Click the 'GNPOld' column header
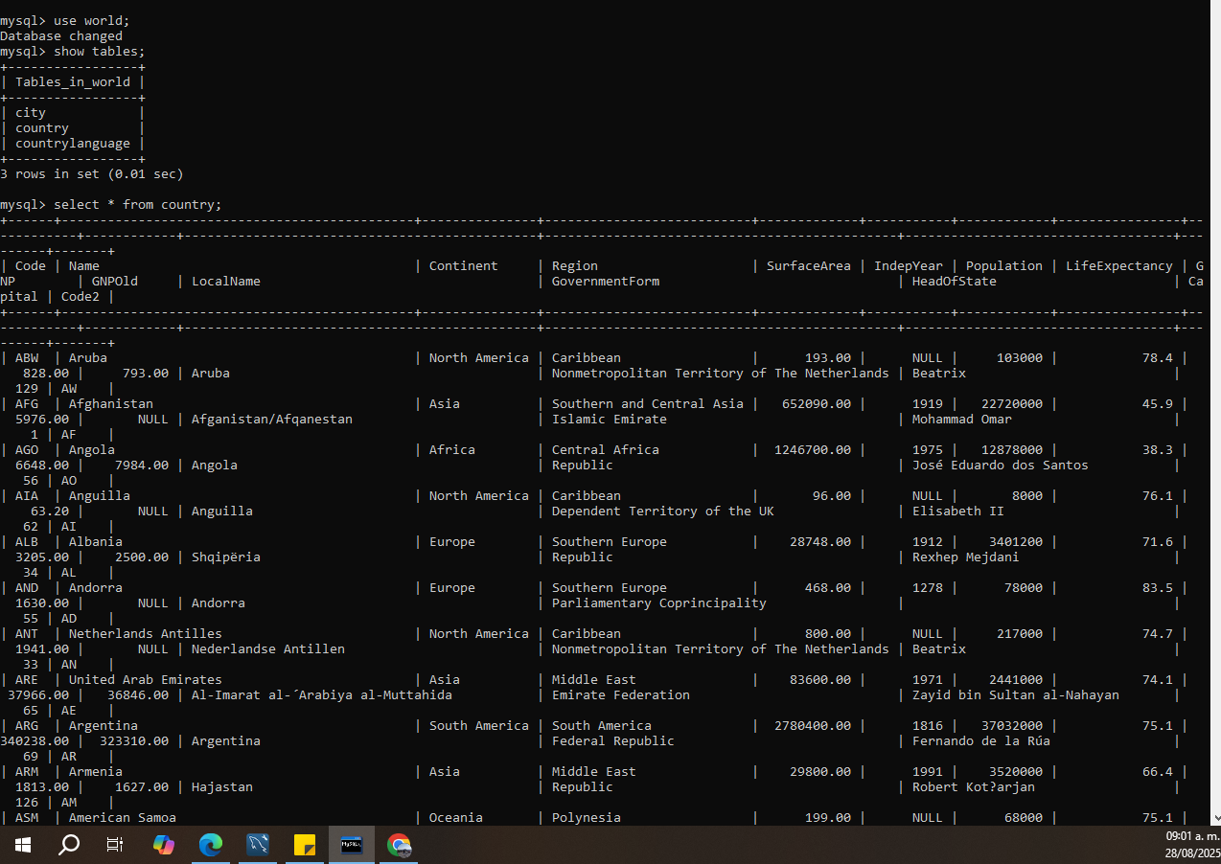Image resolution: width=1221 pixels, height=864 pixels. click(115, 282)
